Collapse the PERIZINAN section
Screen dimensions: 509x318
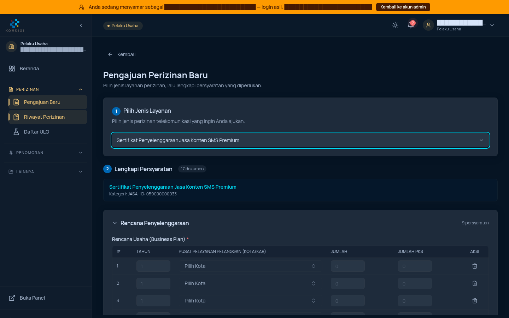[x=46, y=89]
